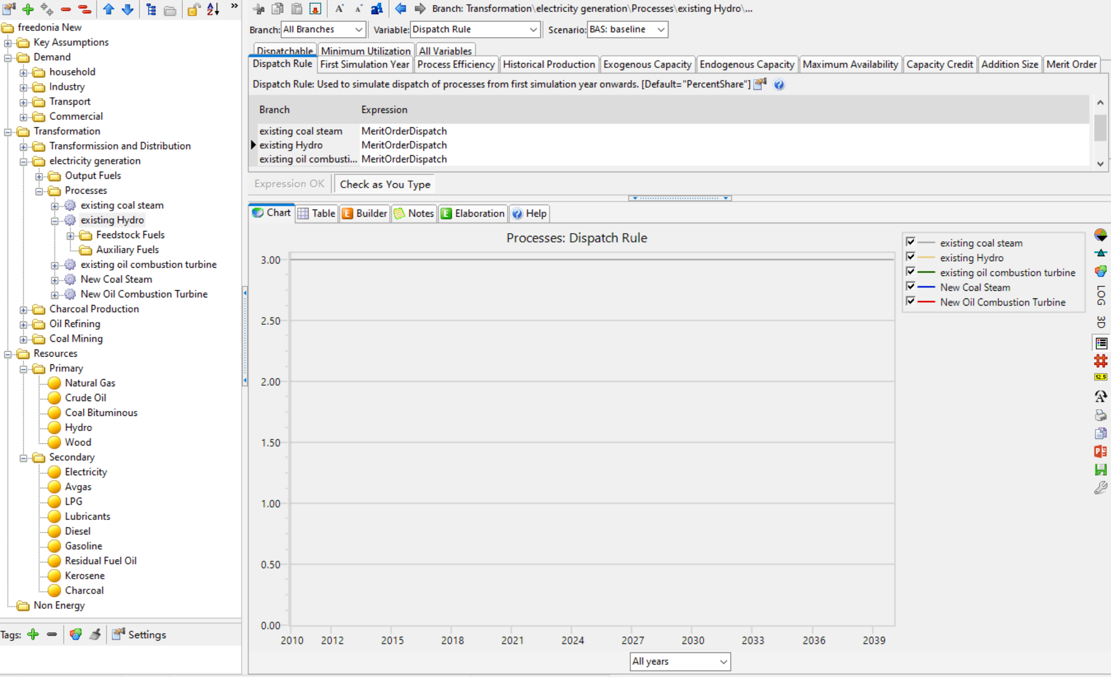
Task: Click the A-Z sort icon
Action: (x=213, y=9)
